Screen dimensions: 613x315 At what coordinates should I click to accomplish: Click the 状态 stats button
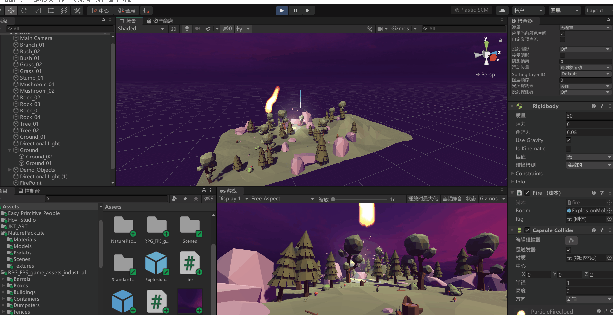point(471,199)
